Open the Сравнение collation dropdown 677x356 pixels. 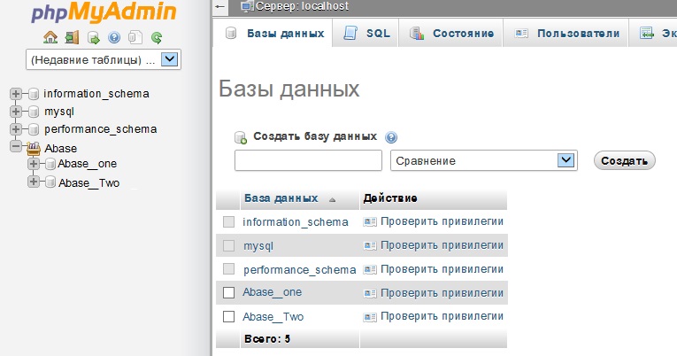tap(566, 160)
